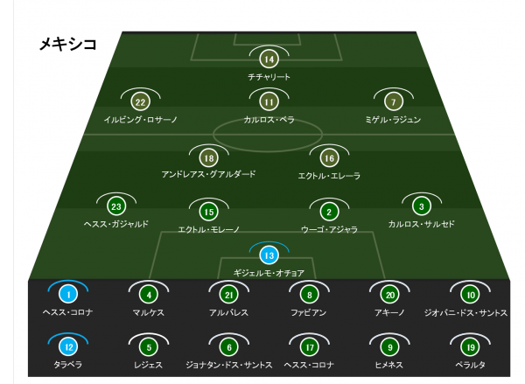Click striker number 14 チチャリート icon

(x=269, y=59)
